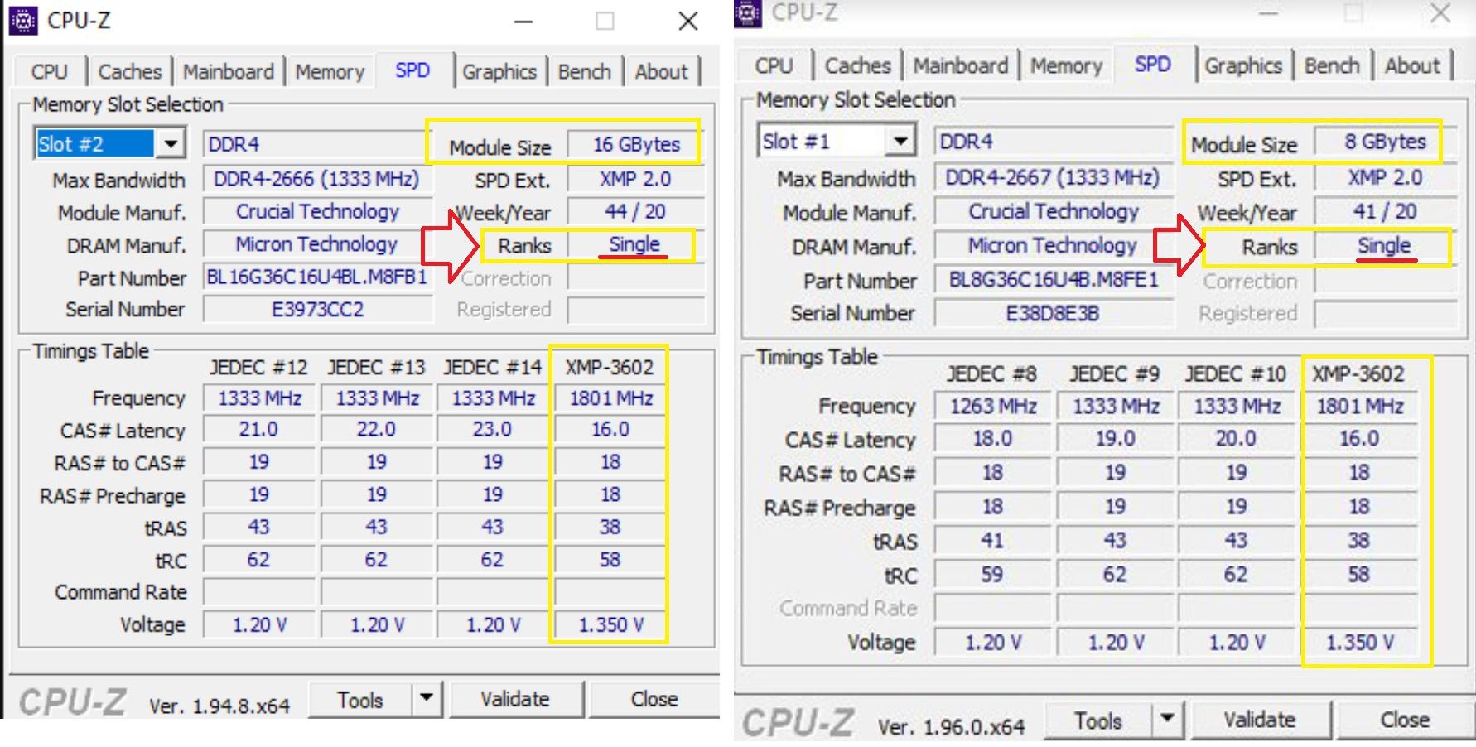
Task: Open the Slot #1 dropdown in right window
Action: tap(900, 142)
